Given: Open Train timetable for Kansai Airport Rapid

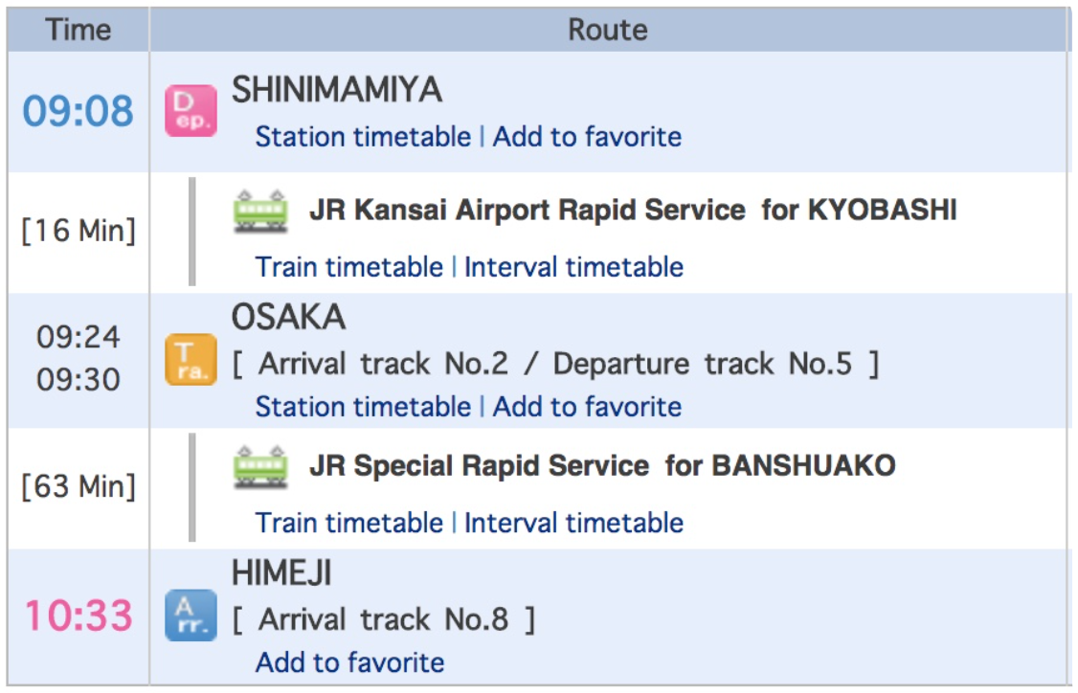Looking at the screenshot, I should pos(348,267).
